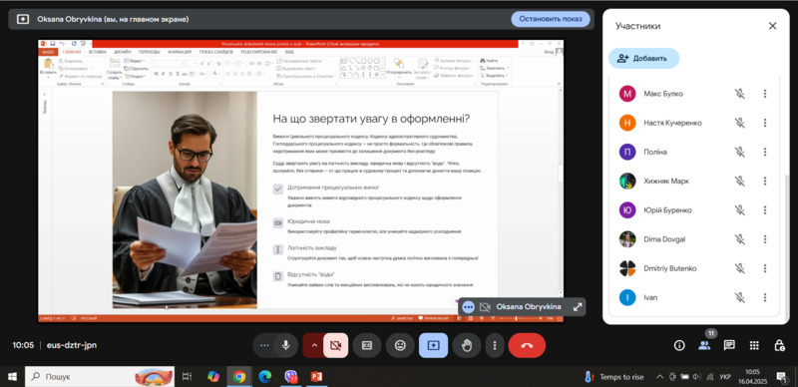
Task: Open more options for Хижняк Марк
Action: [x=764, y=181]
